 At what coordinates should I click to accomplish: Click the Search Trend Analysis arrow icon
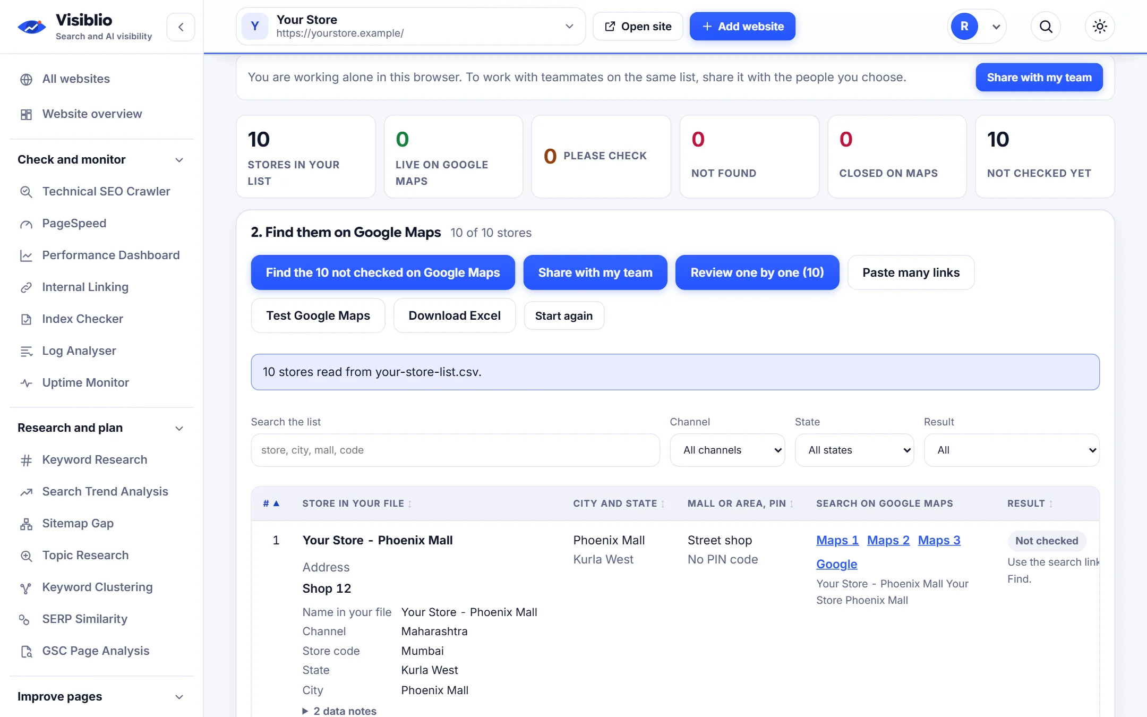point(26,492)
